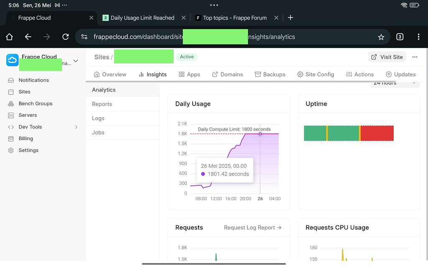The width and height of the screenshot is (428, 267).
Task: Select Sites in the sidebar
Action: [x=24, y=92]
